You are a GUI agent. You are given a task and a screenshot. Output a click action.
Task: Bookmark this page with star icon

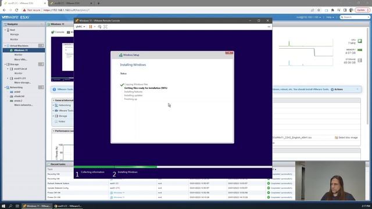pyautogui.click(x=319, y=10)
